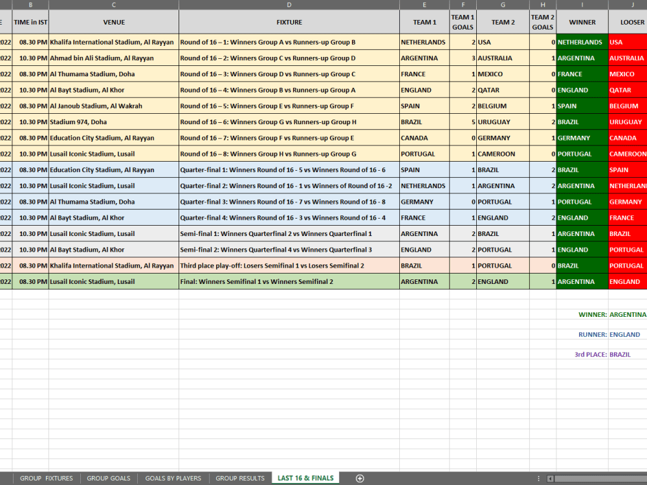
Task: Select column D header
Action: coord(289,5)
